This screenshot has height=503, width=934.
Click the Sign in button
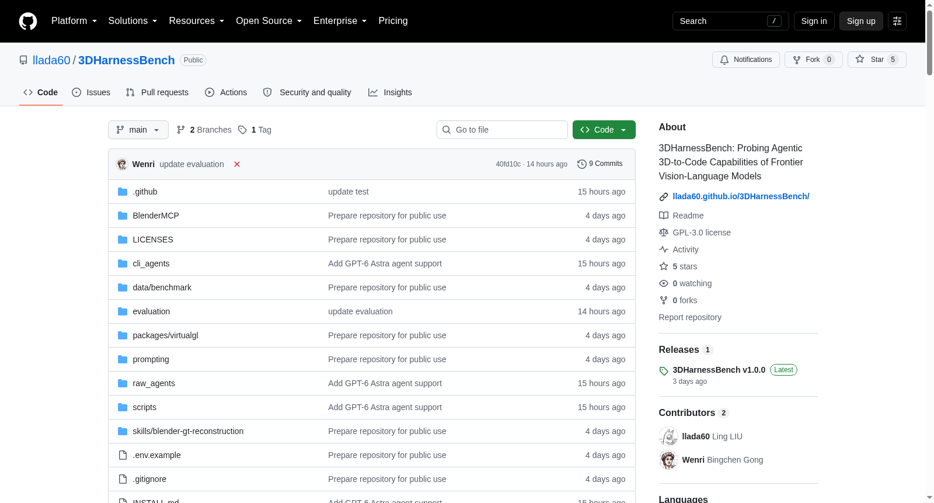pyautogui.click(x=814, y=21)
